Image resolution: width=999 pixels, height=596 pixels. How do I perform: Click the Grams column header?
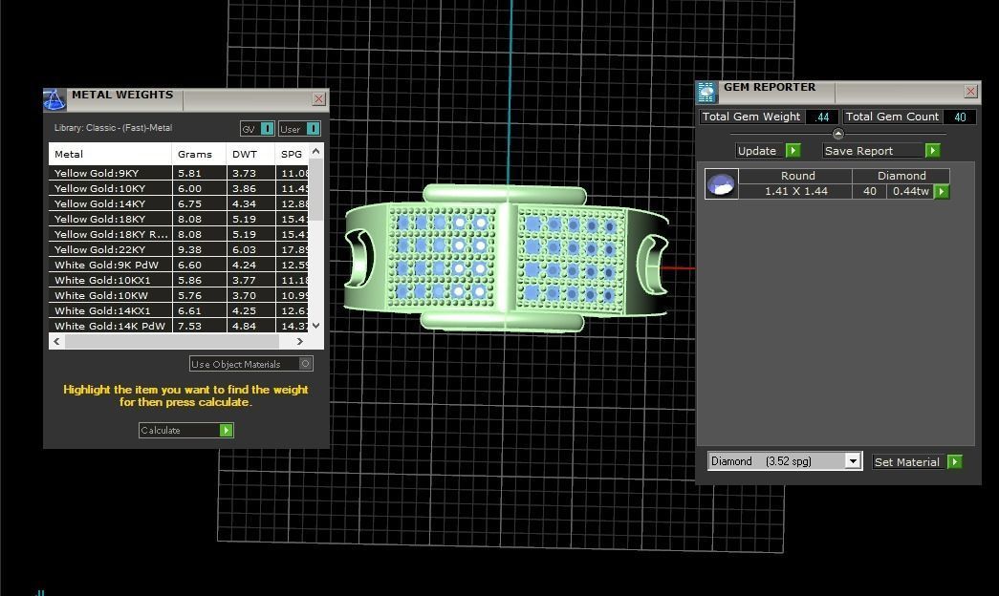point(199,154)
